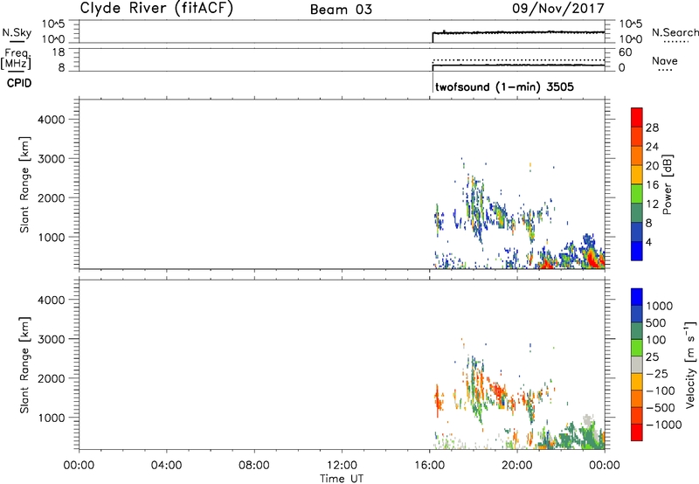Click the '28' power scale value
The width and height of the screenshot is (699, 484).
[x=652, y=128]
